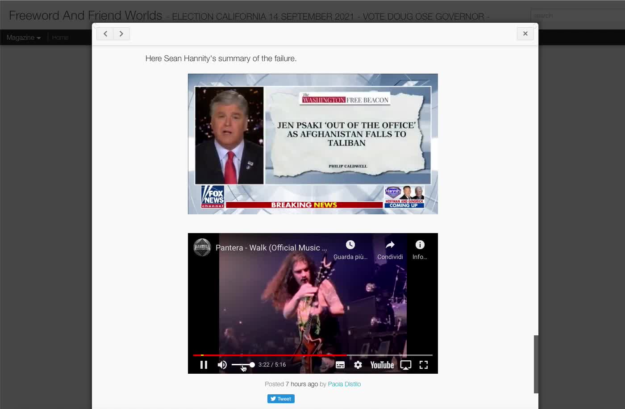Go to previous post with left chevron
The height and width of the screenshot is (409, 625).
click(x=105, y=33)
